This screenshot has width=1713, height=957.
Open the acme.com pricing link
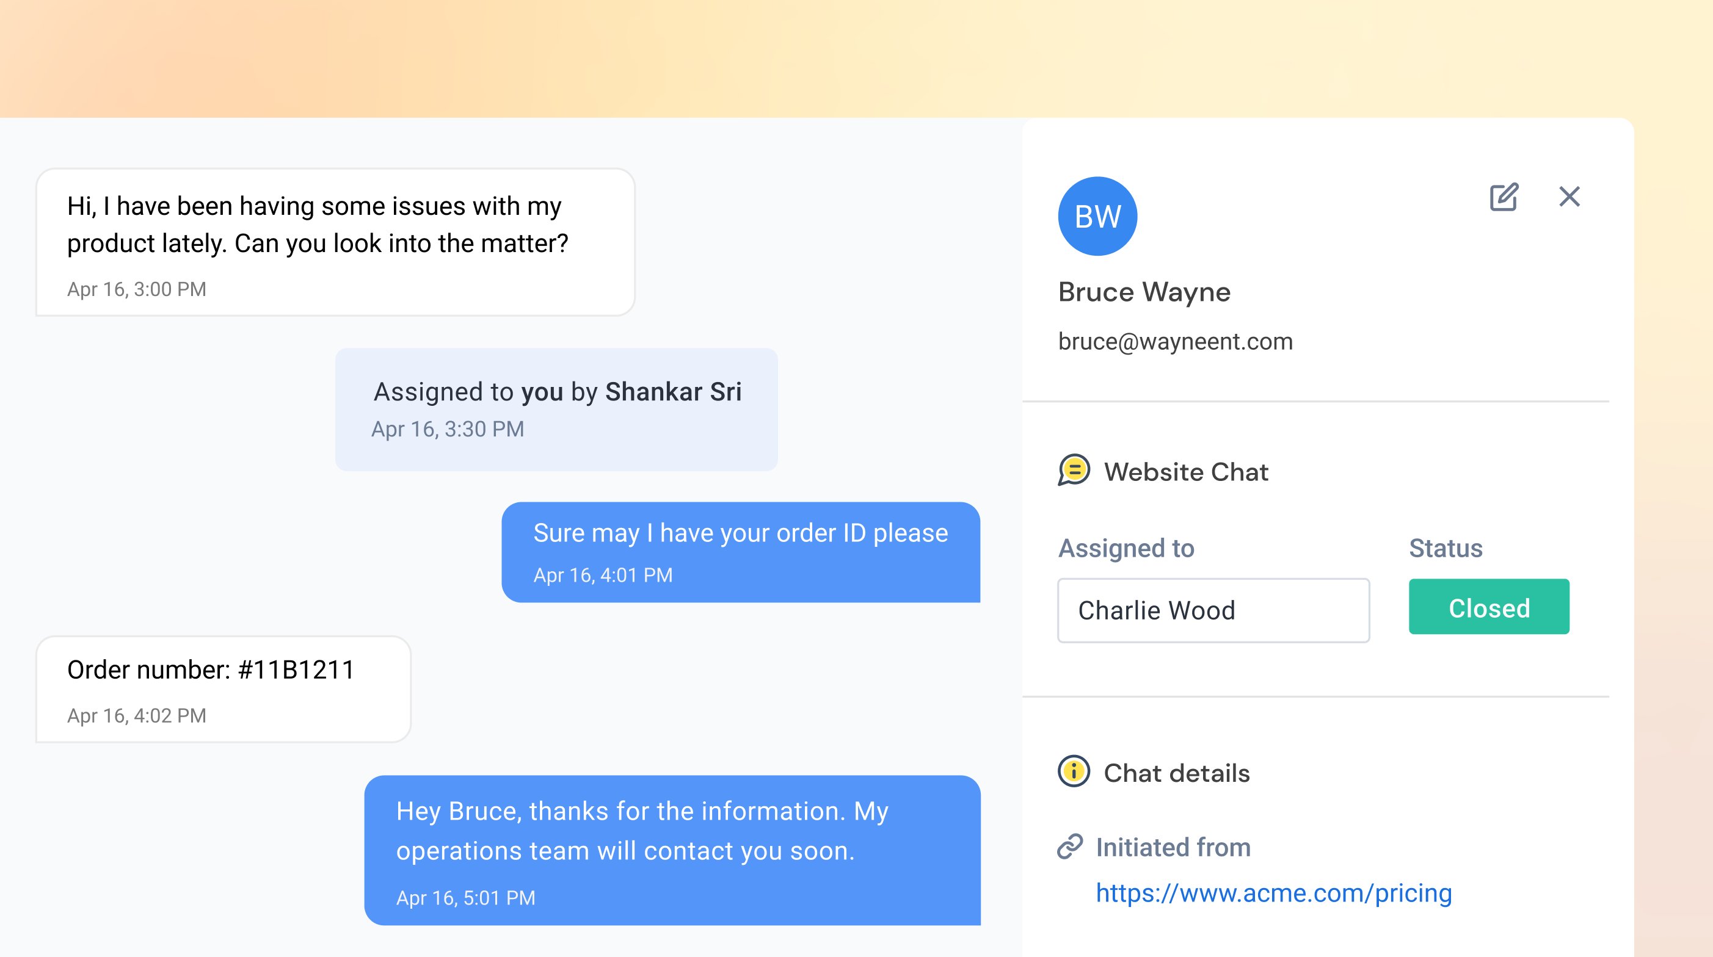click(x=1273, y=892)
